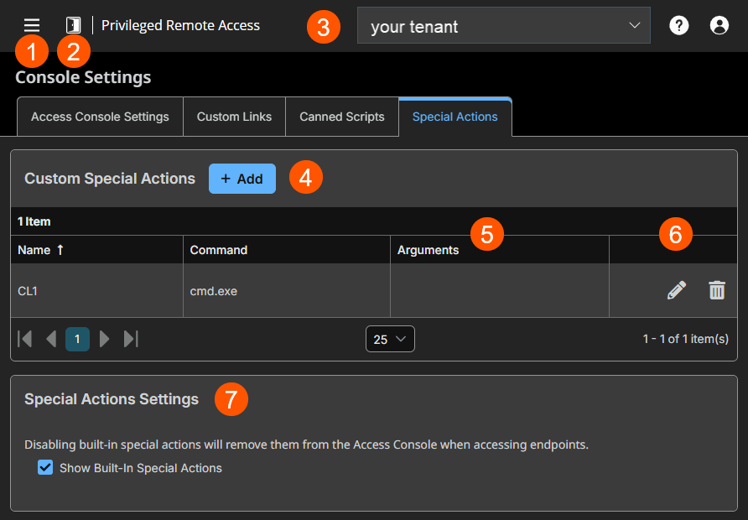
Task: Select the Access Console Settings tab
Action: pos(99,117)
